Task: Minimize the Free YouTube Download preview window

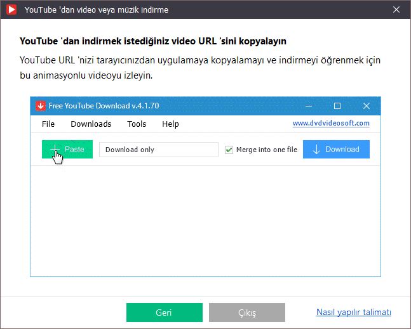Action: pyautogui.click(x=309, y=106)
